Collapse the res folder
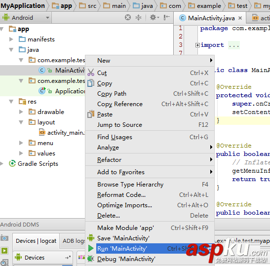 tap(11, 102)
